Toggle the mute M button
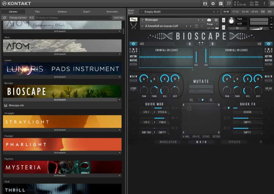The width and height of the screenshot is (274, 194). [x=223, y=28]
